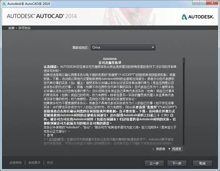Screen dimensions: 220x171
Task: Click the 下一步 (Next) button
Action: click(x=177, y=163)
